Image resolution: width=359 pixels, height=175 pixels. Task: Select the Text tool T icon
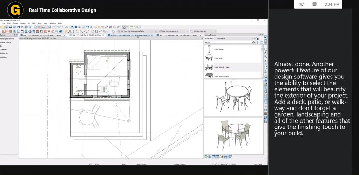click(x=74, y=31)
